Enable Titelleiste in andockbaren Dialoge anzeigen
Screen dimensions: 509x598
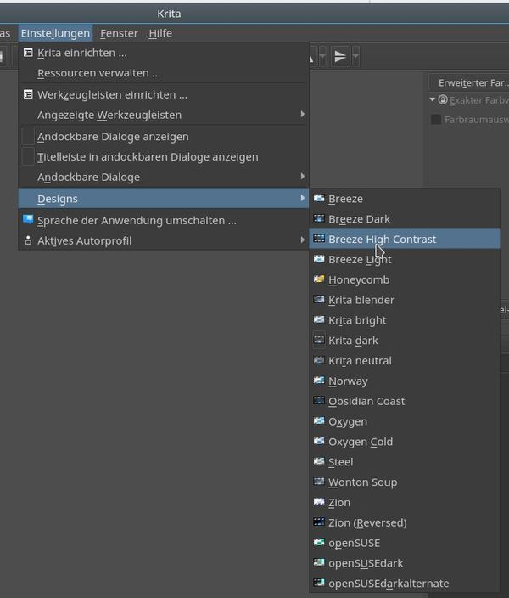[28, 156]
